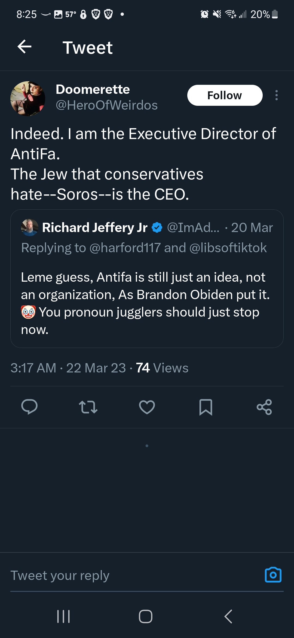Bookmark this tweet

point(206,407)
